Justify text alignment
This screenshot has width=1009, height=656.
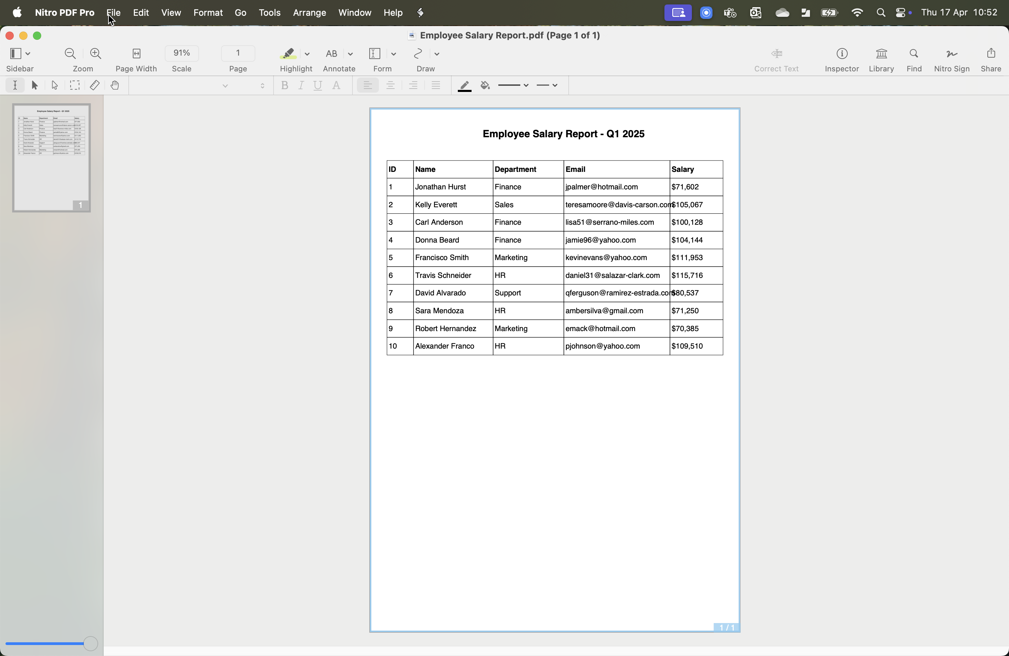(x=436, y=85)
